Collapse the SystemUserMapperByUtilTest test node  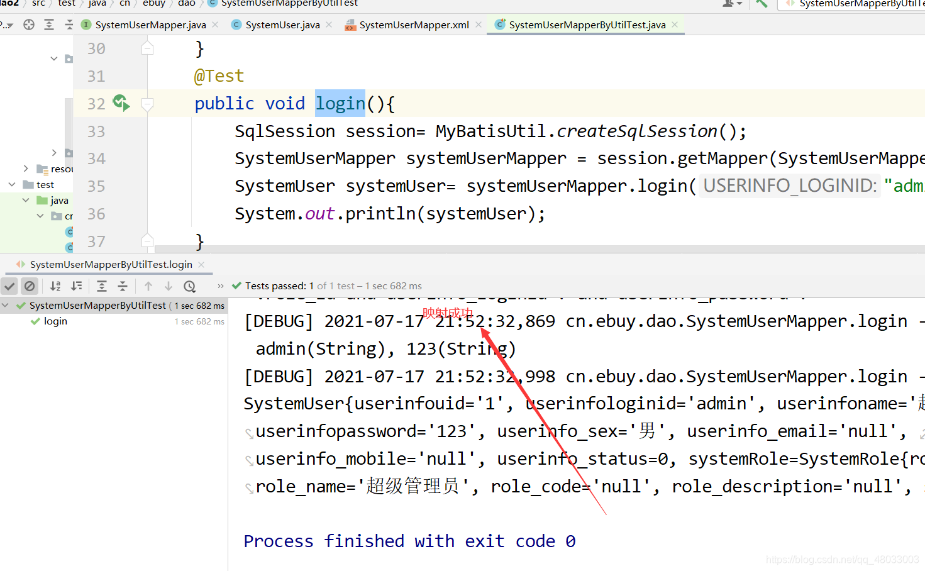click(6, 305)
